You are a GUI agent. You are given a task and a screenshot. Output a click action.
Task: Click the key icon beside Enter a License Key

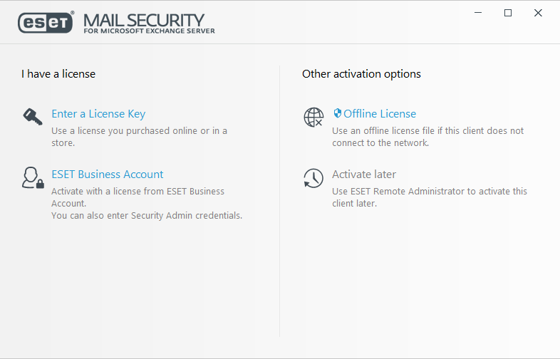pos(33,116)
